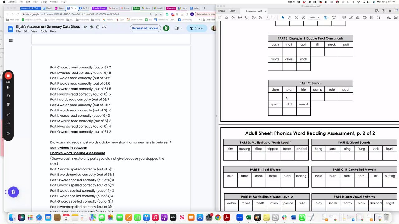Open the Publishers bookmark folder
399x224 pixels.
tap(83, 20)
